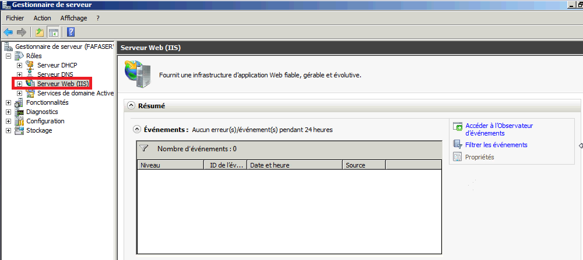Click the Serveur DHCP icon
583x260 pixels.
coord(30,65)
